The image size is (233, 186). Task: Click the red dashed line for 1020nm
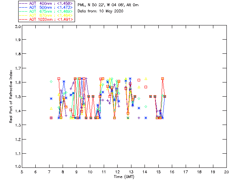click(x=23, y=19)
